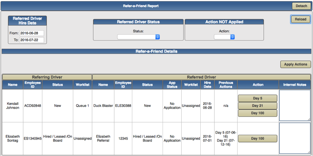Select the Kendall Johnson name cell
The image size is (313, 156).
point(13,106)
